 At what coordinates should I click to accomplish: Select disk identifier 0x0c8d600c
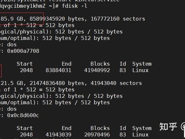tap(23, 116)
